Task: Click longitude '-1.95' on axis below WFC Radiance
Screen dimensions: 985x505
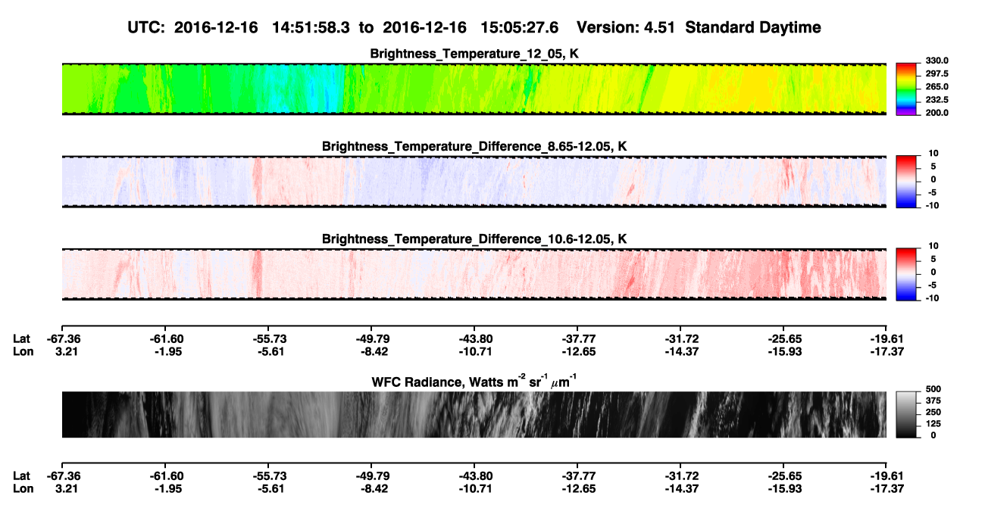Action: click(167, 487)
